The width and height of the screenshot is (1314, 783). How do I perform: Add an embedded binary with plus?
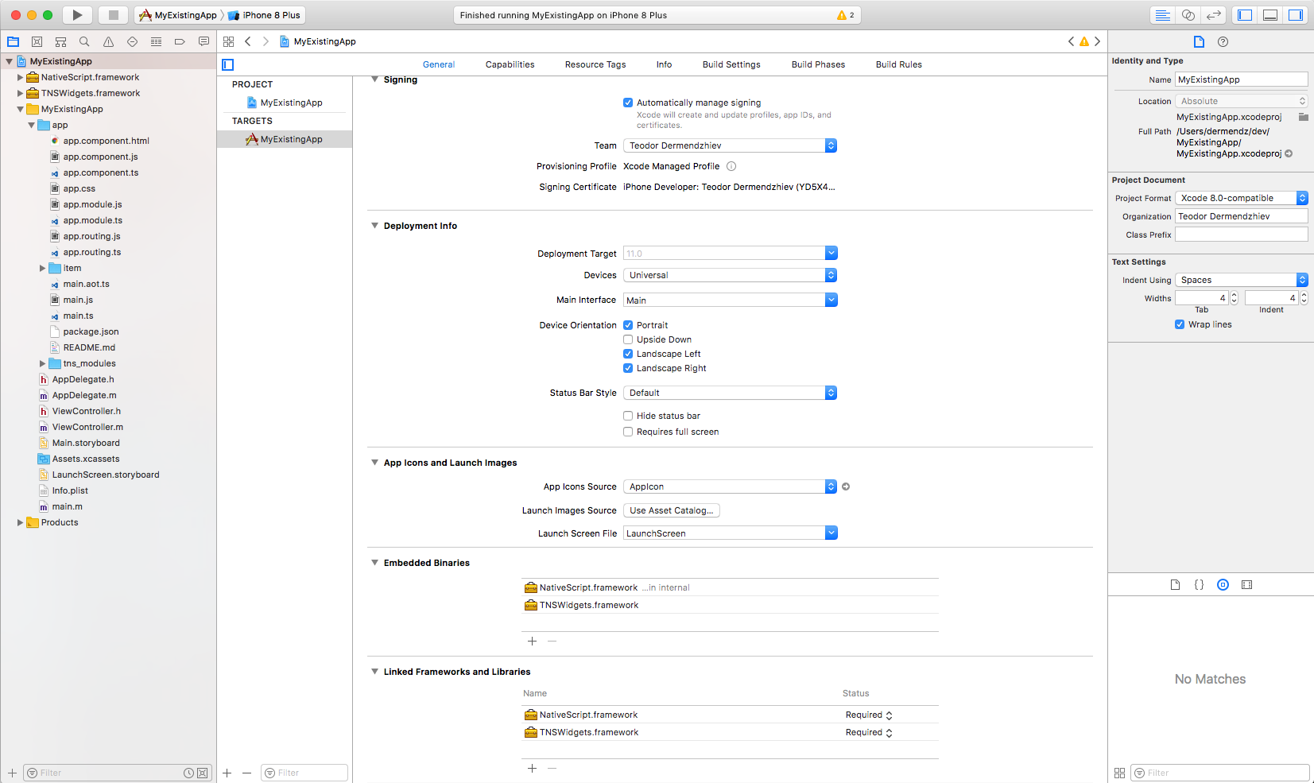532,641
